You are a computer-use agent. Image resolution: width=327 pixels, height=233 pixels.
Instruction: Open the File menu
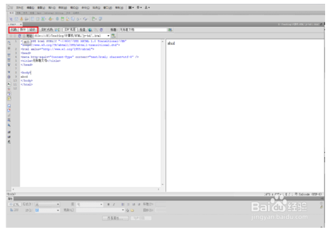point(20,8)
